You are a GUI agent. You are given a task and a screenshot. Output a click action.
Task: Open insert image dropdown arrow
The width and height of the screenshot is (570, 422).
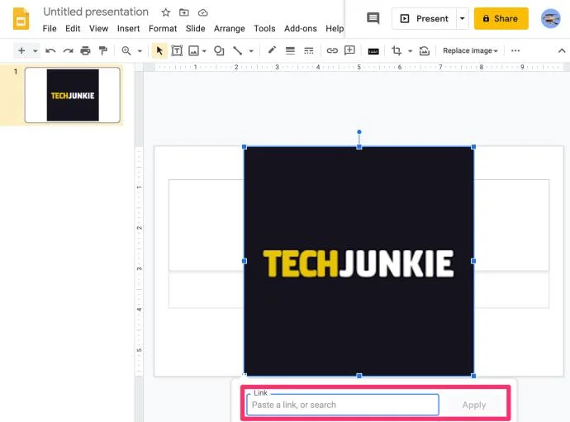tap(204, 51)
